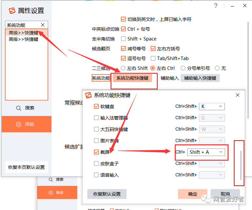
Task: Click the Sogou logo in 属性设置 title
Action: pos(12,11)
